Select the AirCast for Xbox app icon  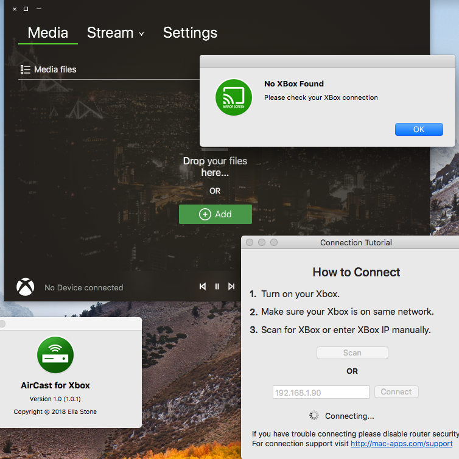(55, 355)
